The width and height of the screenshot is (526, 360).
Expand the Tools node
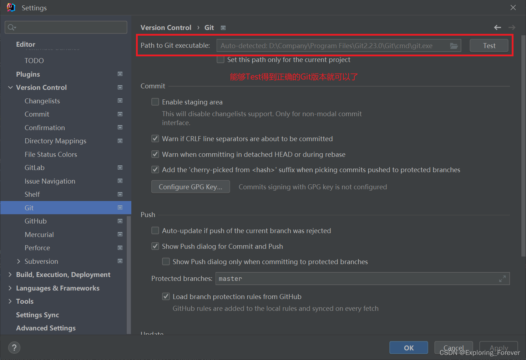tap(10, 301)
